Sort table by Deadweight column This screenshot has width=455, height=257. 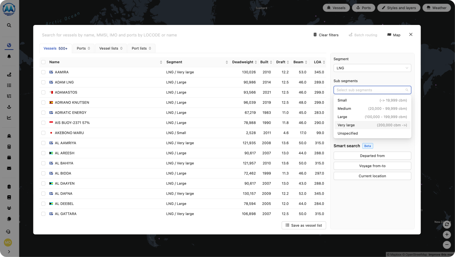click(243, 62)
